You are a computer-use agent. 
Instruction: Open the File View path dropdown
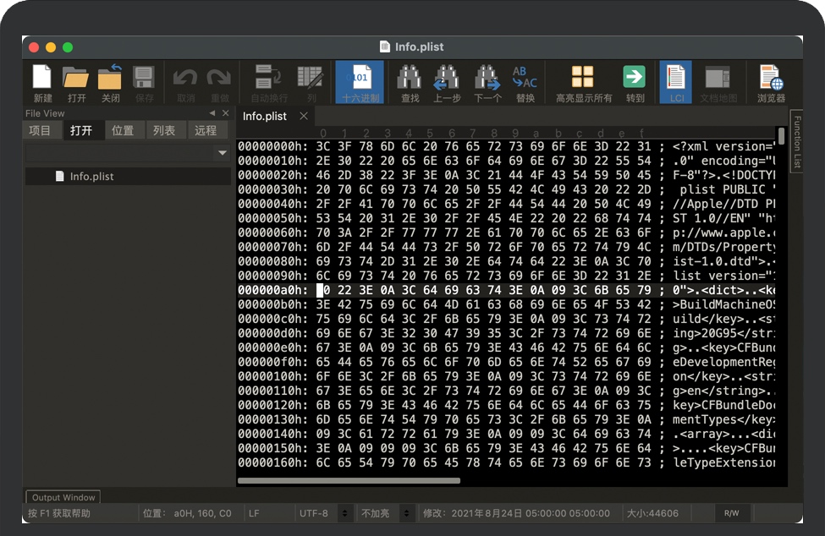[x=223, y=153]
